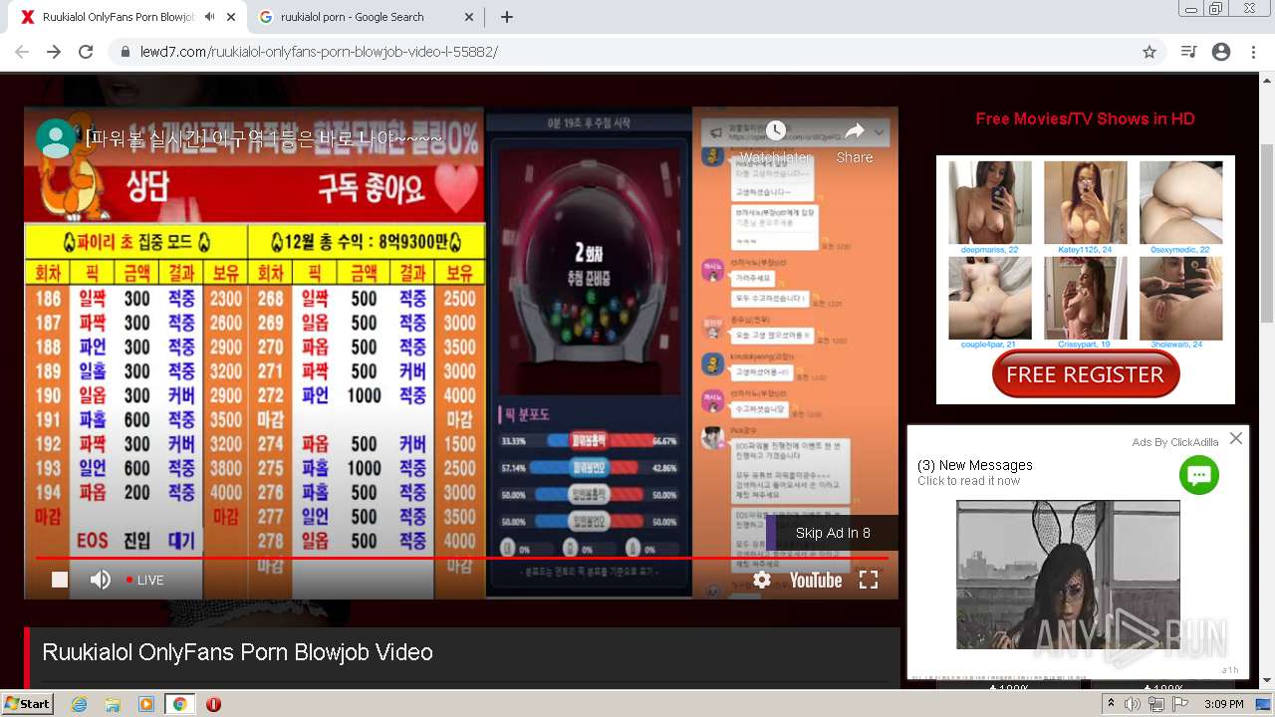Open the Windows Start menu
This screenshot has width=1275, height=717.
click(x=27, y=703)
